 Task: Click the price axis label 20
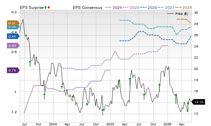(196, 69)
